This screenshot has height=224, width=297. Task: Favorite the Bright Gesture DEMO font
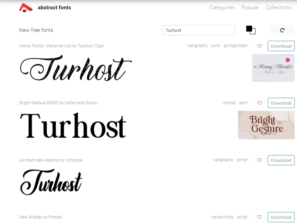coord(259,103)
